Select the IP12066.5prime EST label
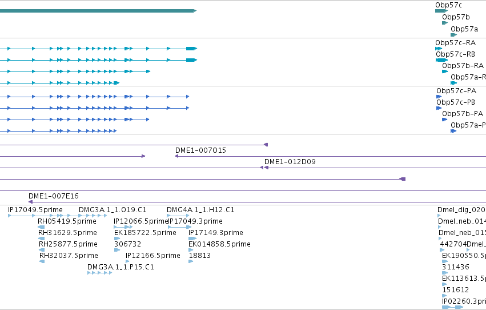 140,221
